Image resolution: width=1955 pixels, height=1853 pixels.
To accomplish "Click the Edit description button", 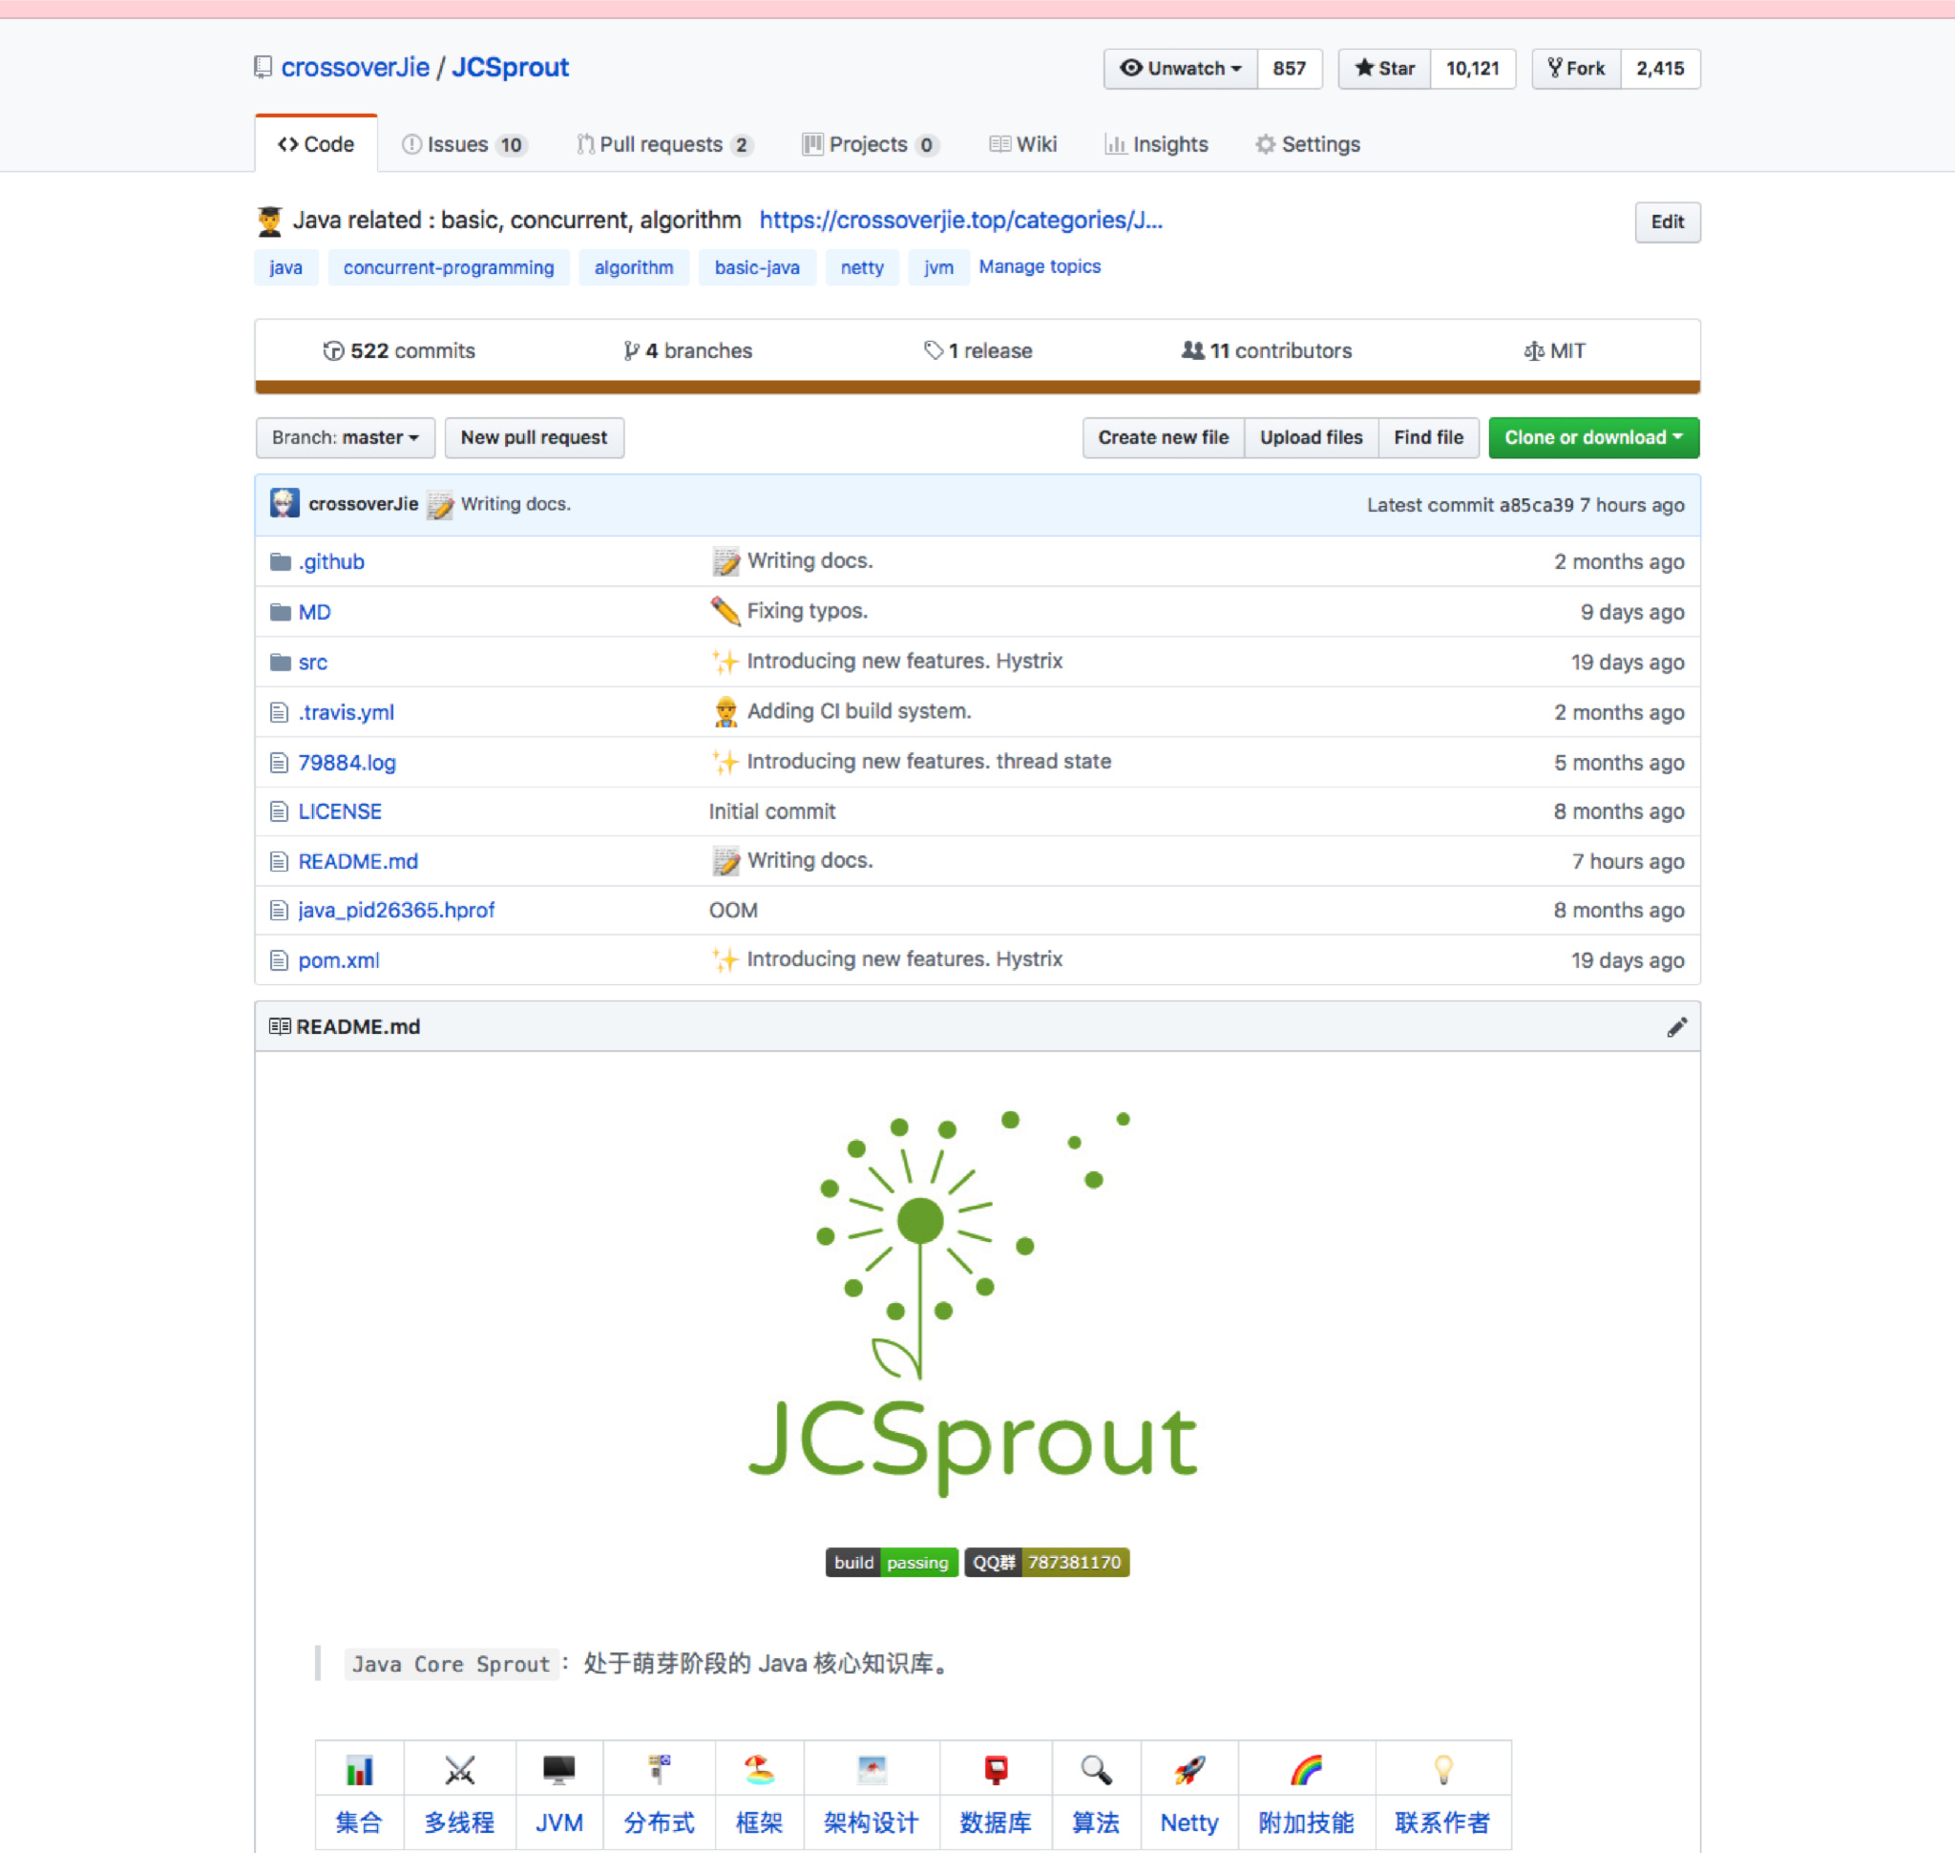I will pos(1667,222).
